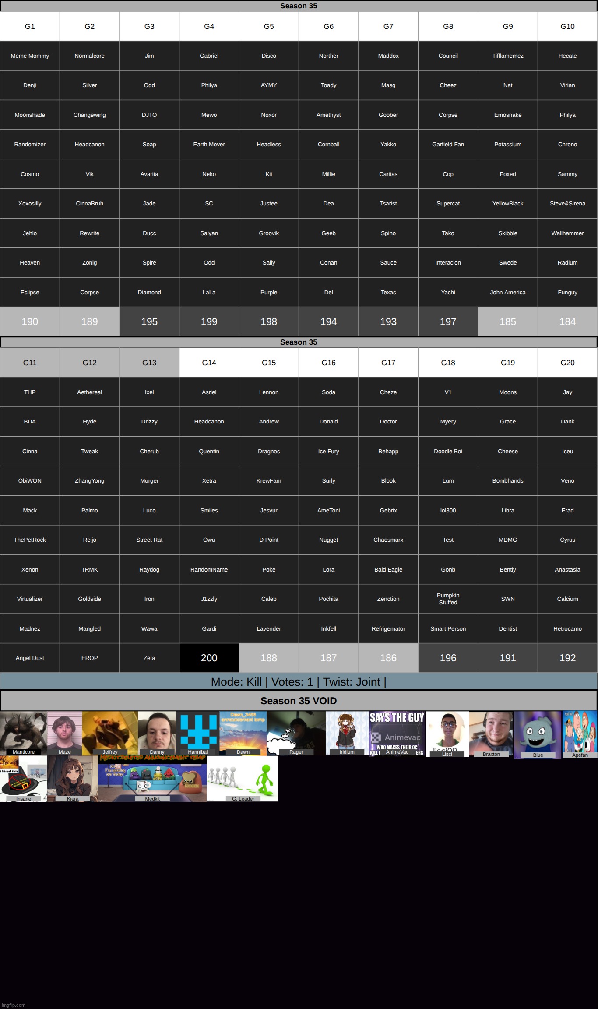This screenshot has width=598, height=1009.
Task: Click the Meme Mommy cell
Action: coord(30,56)
